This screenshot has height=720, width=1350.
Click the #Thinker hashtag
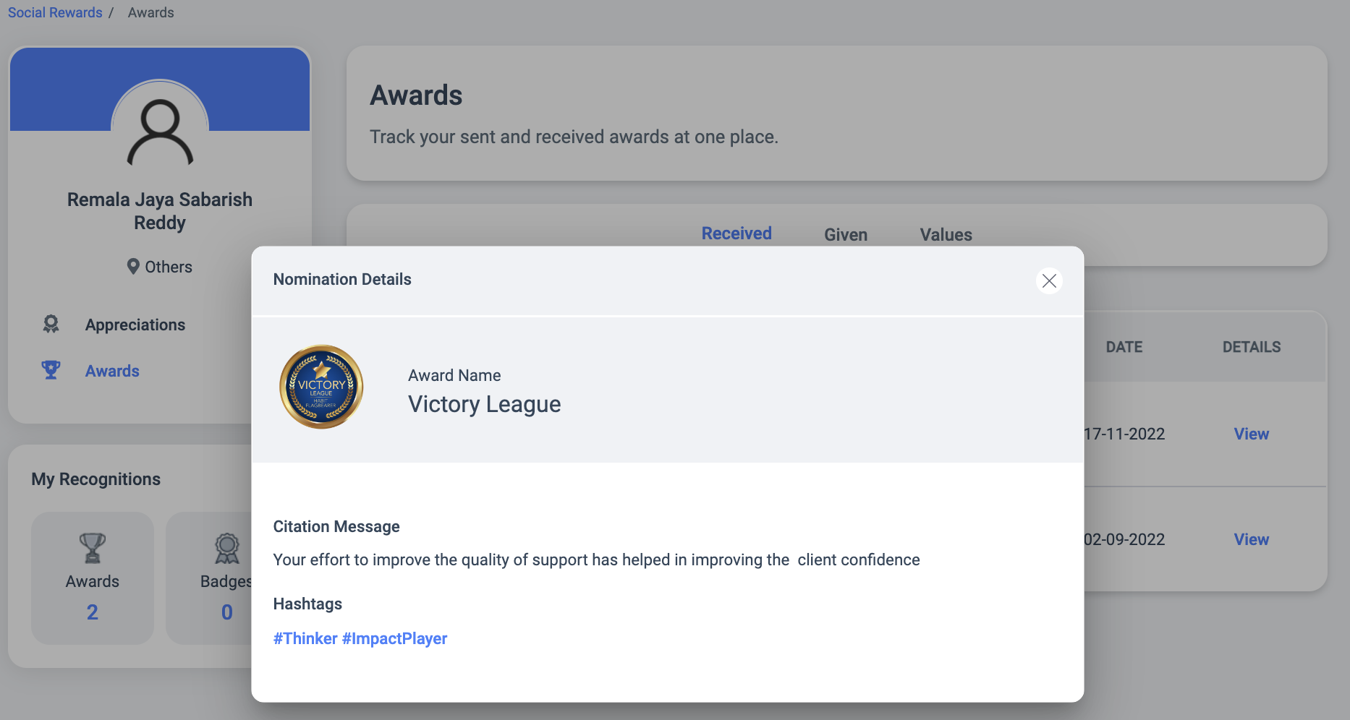[305, 638]
